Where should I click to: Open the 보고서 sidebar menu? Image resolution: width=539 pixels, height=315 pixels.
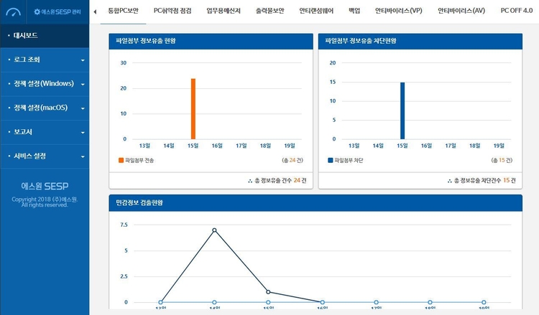pyautogui.click(x=45, y=132)
